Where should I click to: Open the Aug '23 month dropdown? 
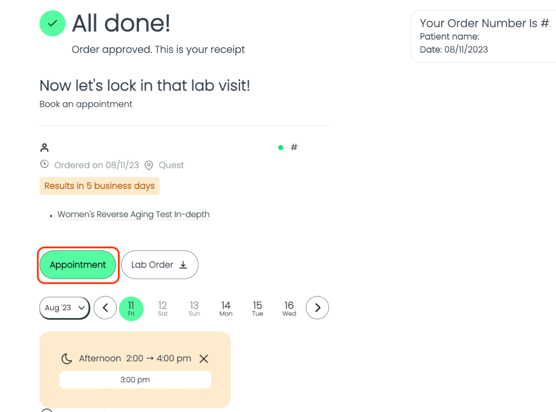pos(65,308)
